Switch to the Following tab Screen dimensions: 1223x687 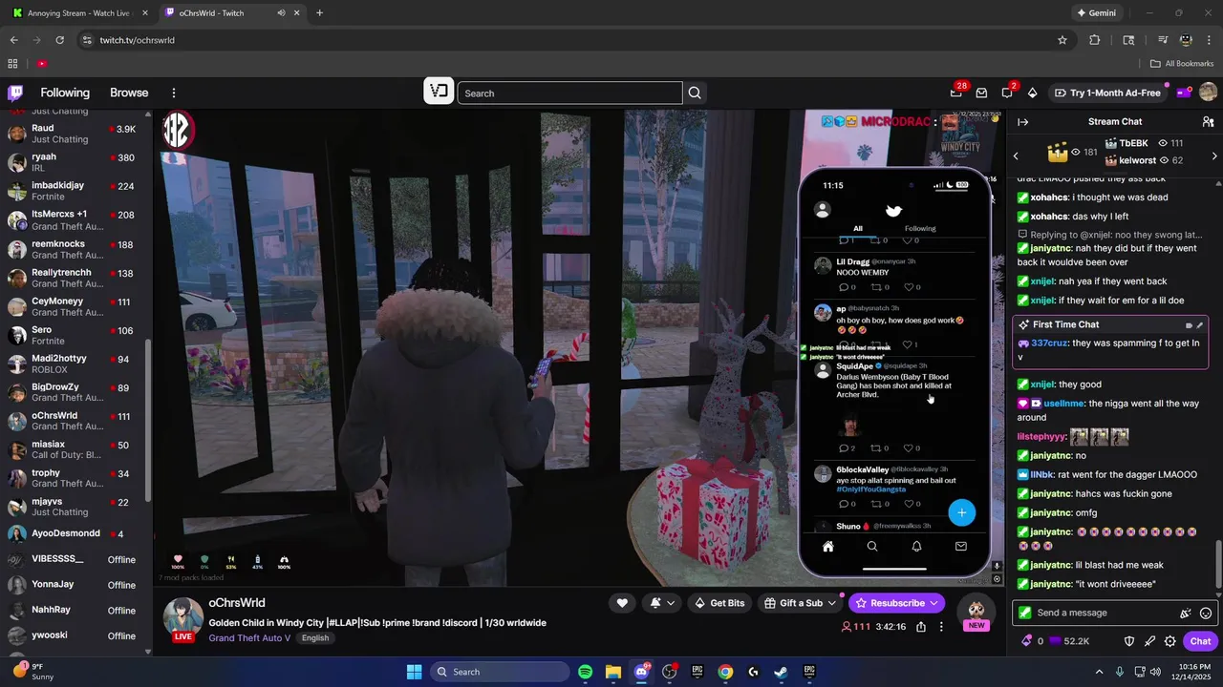point(65,93)
